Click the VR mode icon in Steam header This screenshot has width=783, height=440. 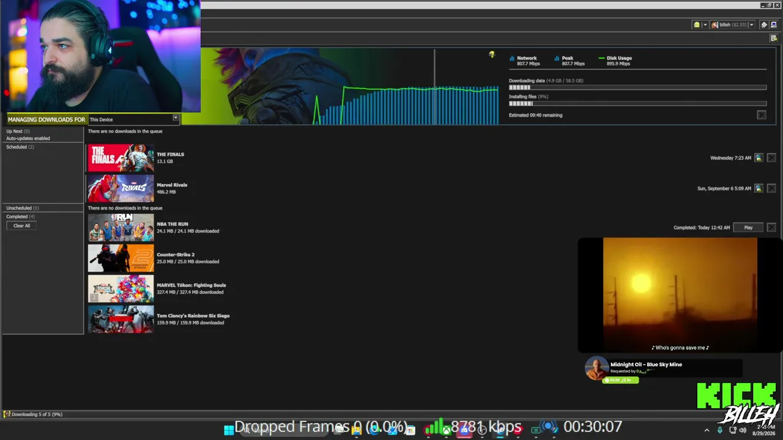point(763,25)
